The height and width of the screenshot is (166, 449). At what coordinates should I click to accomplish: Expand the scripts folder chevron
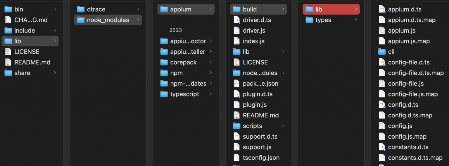coord(283,126)
